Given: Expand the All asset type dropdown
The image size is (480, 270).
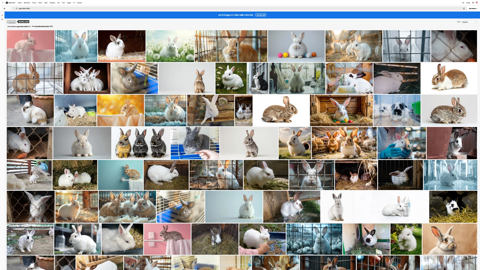Looking at the screenshot, I should point(7,8).
